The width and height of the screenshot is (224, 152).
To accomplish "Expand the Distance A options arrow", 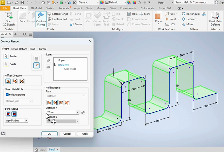I will [x=78, y=113].
